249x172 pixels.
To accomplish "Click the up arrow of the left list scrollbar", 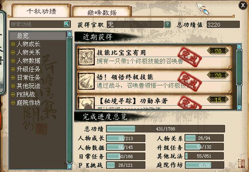I will coord(69,34).
